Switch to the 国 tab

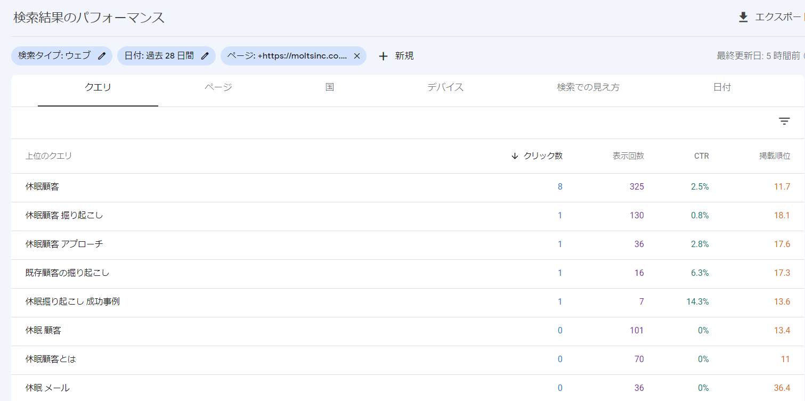330,87
